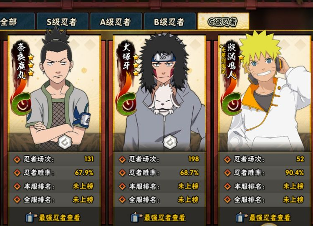Viewport: 313px width, 226px height.
Task: Click pointing hand icon under 漩涡鸣人 card
Action: [x=242, y=217]
